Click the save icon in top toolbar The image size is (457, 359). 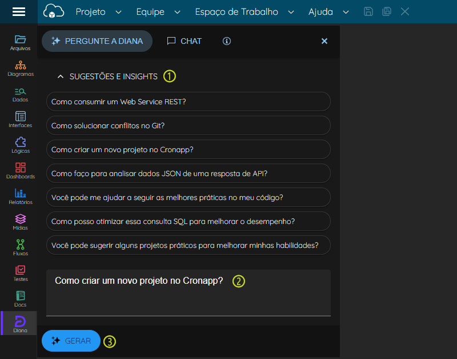368,11
